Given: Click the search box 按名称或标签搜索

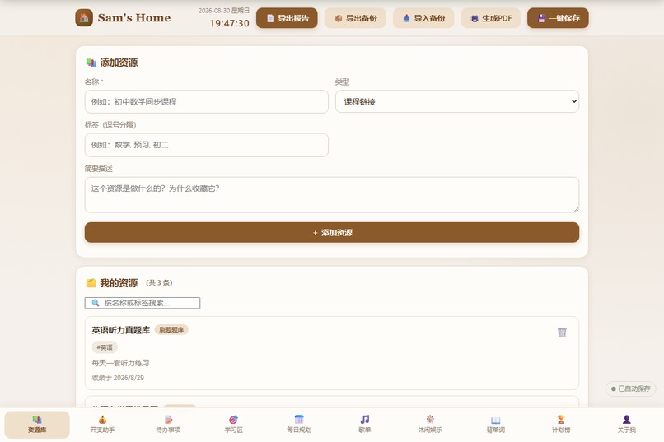Looking at the screenshot, I should [x=143, y=303].
